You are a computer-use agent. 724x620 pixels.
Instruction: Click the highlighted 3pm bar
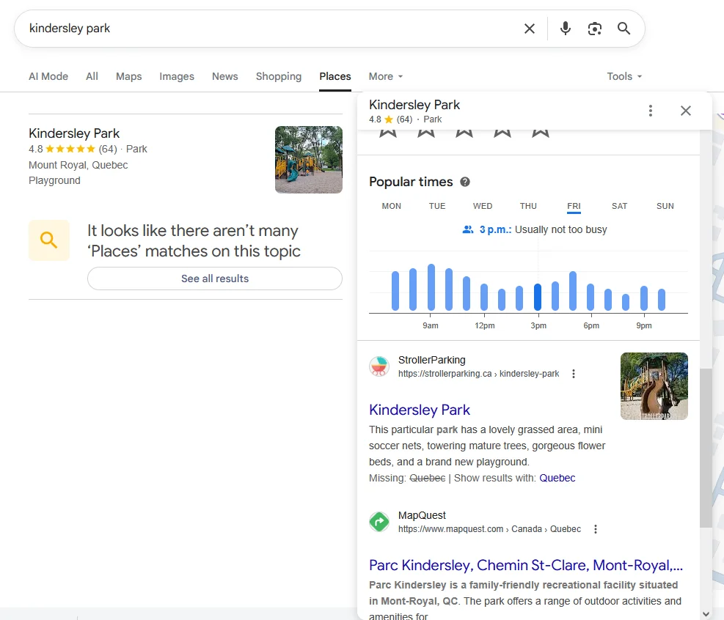(x=538, y=297)
